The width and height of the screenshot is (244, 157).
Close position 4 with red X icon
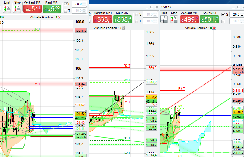pos(60,17)
